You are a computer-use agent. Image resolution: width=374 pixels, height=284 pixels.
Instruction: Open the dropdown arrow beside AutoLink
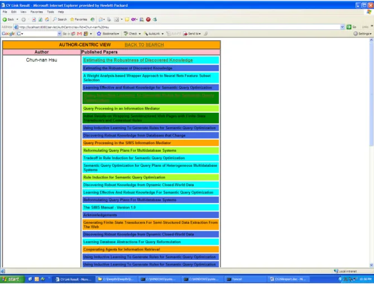[162, 34]
